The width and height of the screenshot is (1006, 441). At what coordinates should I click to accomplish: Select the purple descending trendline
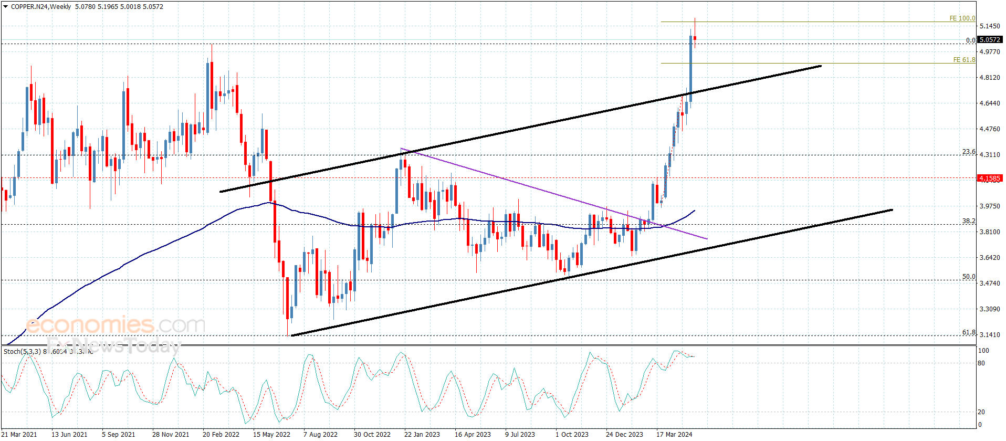(554, 194)
